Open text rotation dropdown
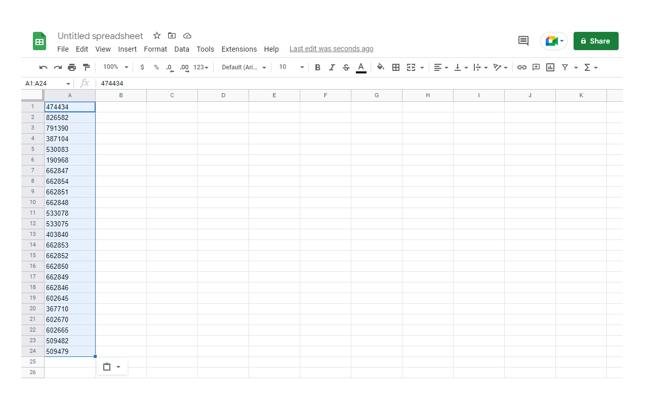Image resolution: width=648 pixels, height=405 pixels. pos(500,67)
